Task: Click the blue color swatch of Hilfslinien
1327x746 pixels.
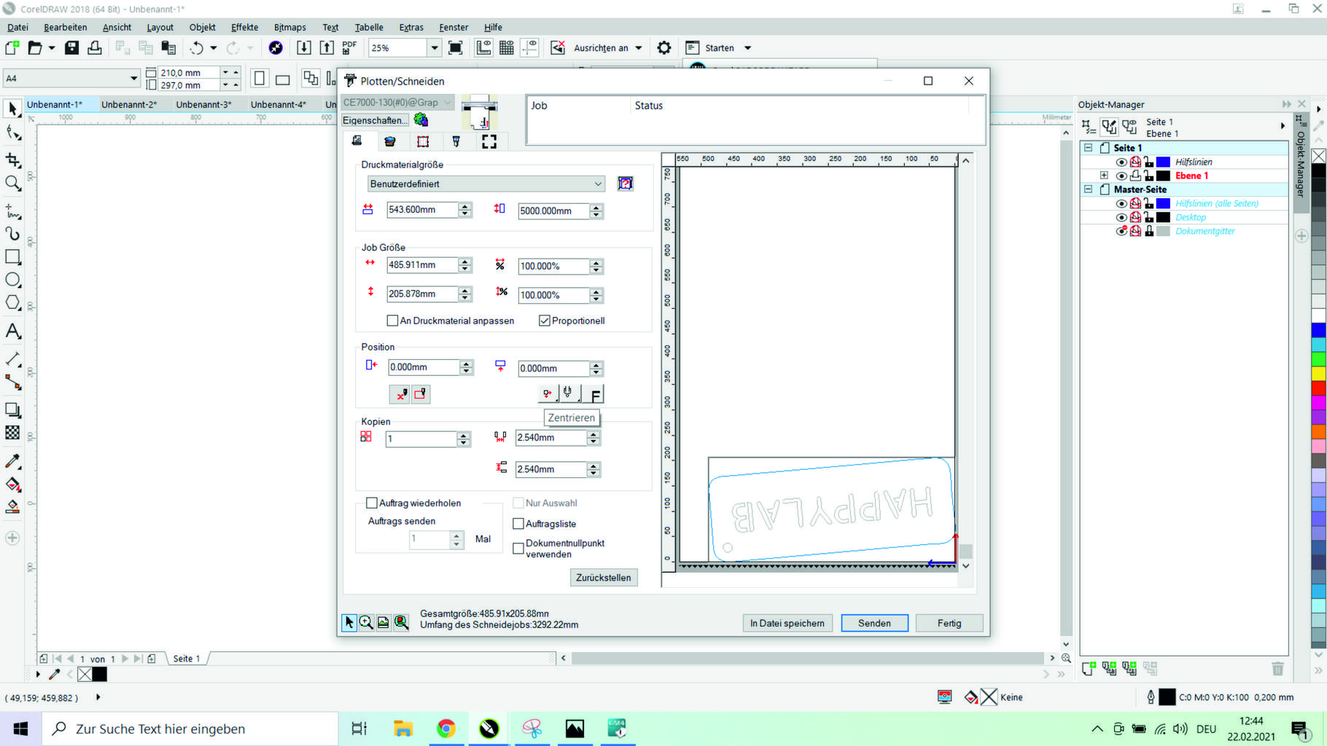Action: click(x=1163, y=162)
